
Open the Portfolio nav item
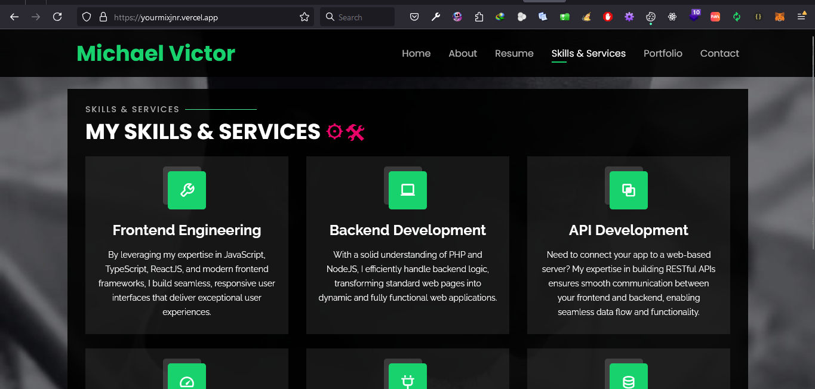click(663, 53)
